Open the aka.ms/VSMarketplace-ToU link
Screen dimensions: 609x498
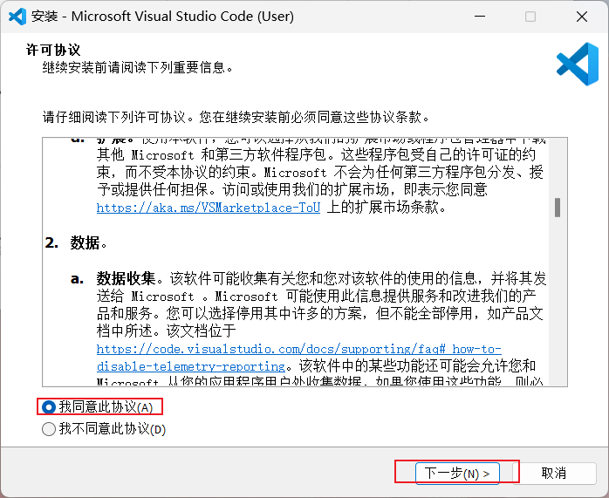209,208
